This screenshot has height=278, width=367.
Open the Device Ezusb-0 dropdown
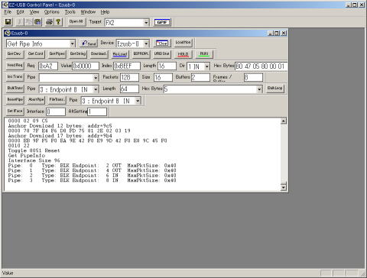click(x=146, y=44)
